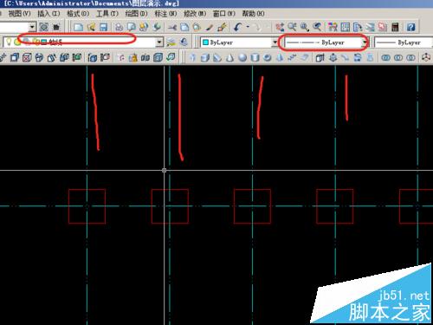Click the Paste icon

(197, 28)
